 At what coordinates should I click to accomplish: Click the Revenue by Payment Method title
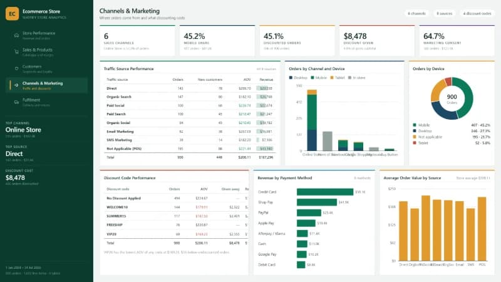[x=285, y=178]
